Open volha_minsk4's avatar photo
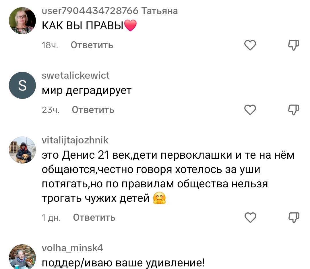This screenshot has width=310, height=269. (22, 257)
